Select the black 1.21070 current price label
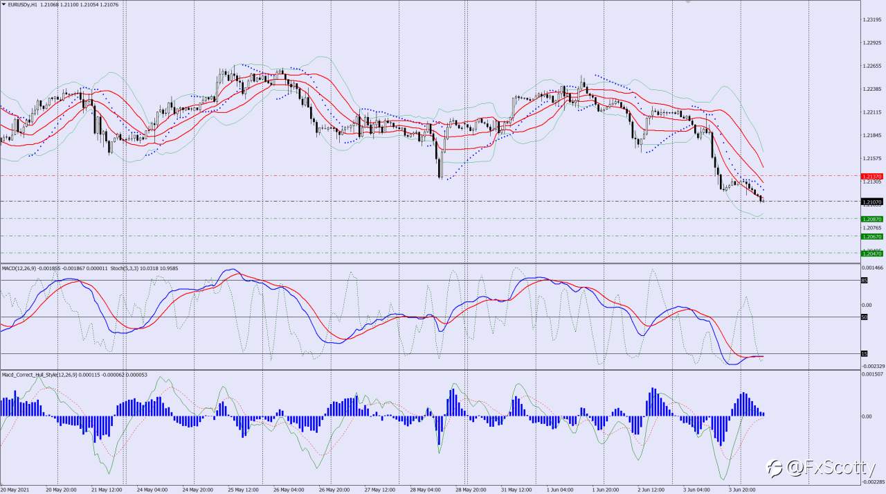This screenshot has width=886, height=494. pyautogui.click(x=872, y=202)
